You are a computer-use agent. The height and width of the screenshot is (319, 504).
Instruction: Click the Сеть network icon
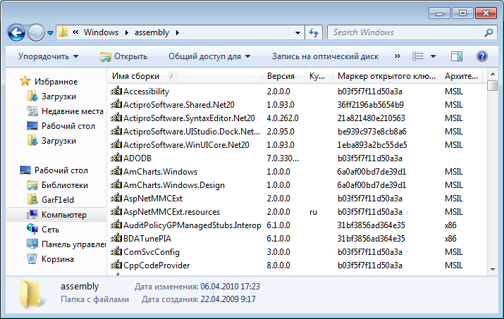pos(32,229)
